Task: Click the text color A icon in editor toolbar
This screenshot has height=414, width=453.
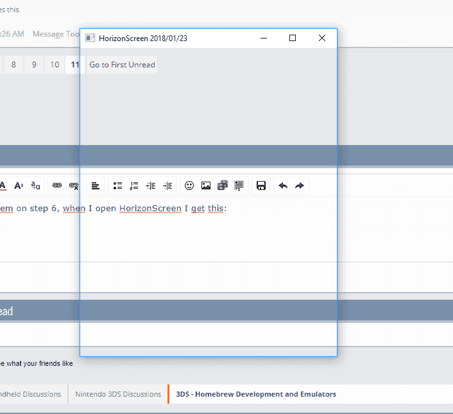Action: pyautogui.click(x=3, y=185)
